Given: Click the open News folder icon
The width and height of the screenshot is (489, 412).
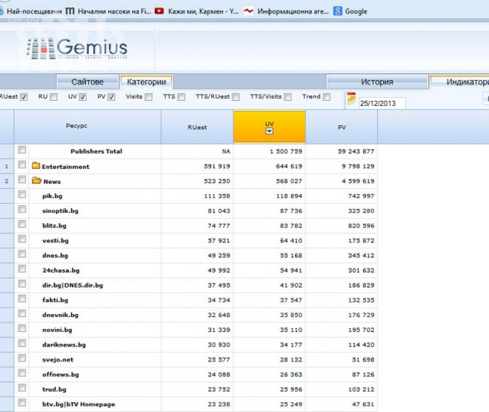Looking at the screenshot, I should coord(36,182).
